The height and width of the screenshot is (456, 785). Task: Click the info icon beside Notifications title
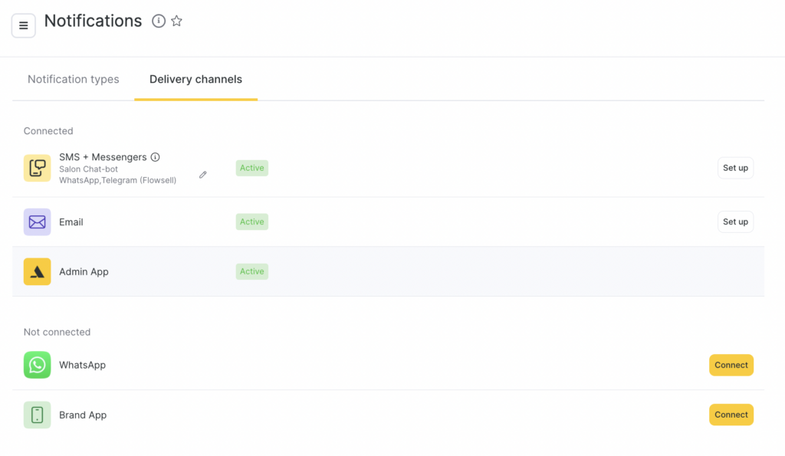pyautogui.click(x=159, y=21)
